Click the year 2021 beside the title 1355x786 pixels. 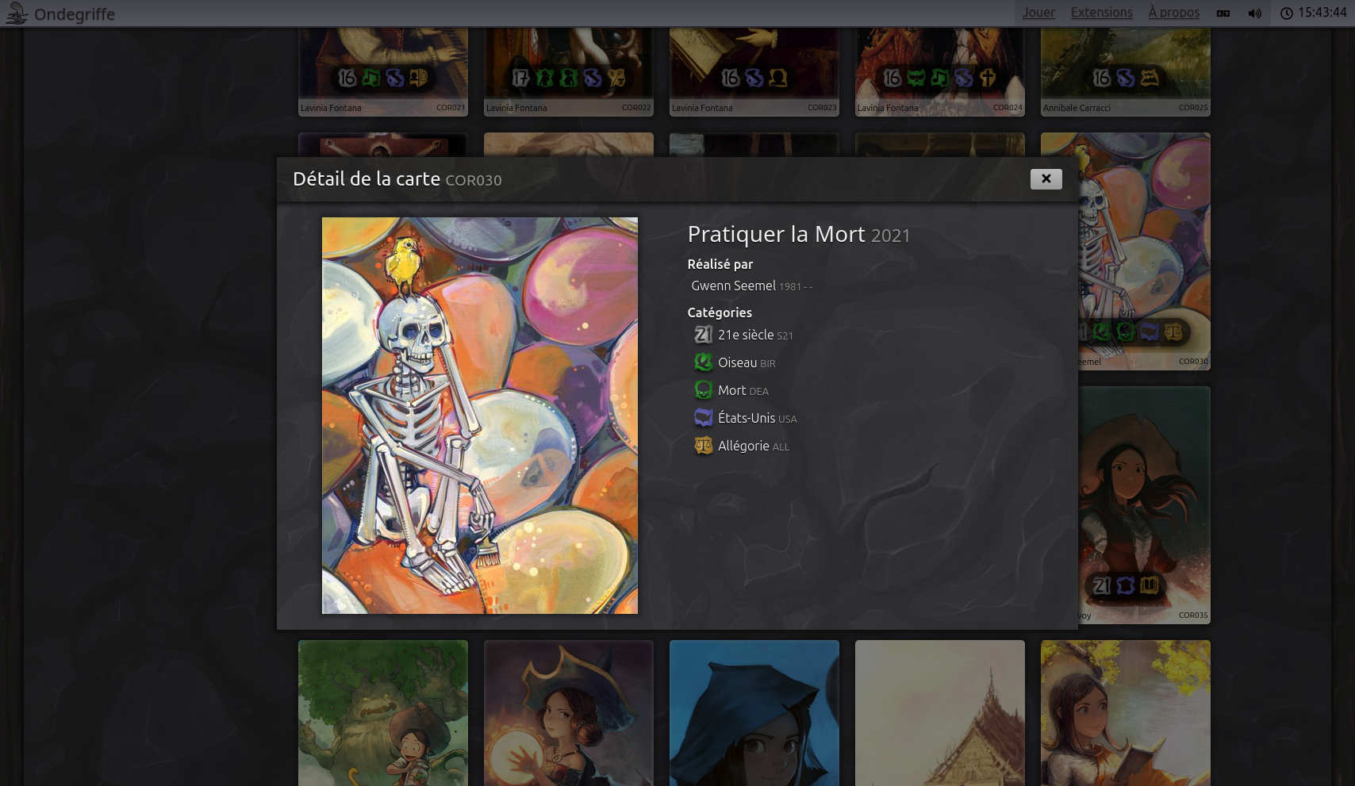tap(890, 236)
